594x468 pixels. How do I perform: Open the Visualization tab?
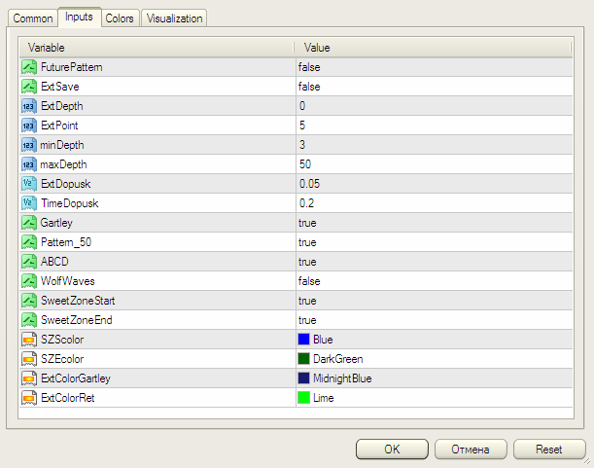(x=174, y=18)
